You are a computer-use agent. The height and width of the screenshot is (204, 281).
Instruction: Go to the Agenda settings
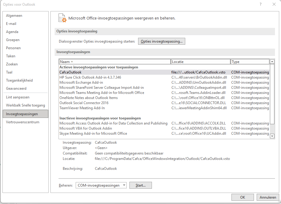[x=26, y=32]
